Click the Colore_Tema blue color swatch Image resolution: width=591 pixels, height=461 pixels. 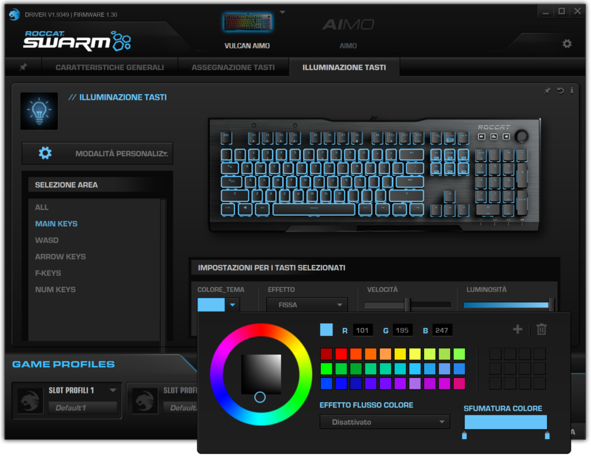[211, 305]
